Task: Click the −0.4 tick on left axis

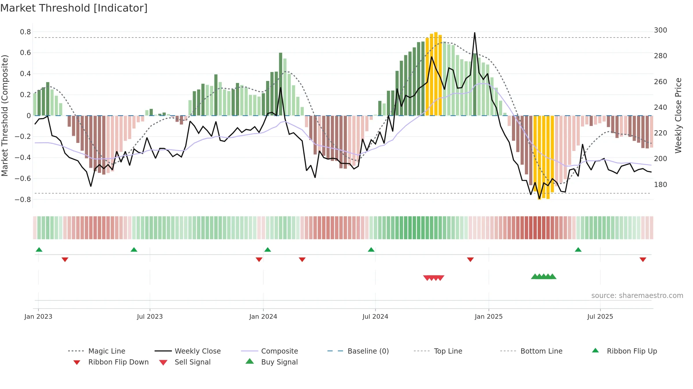Action: pyautogui.click(x=23, y=158)
